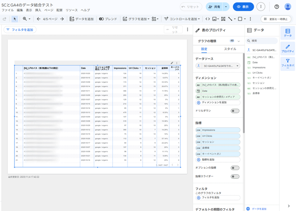This screenshot has height=211, width=296.
Task: Select the arrow selection mode tool
Action: (x=15, y=19)
